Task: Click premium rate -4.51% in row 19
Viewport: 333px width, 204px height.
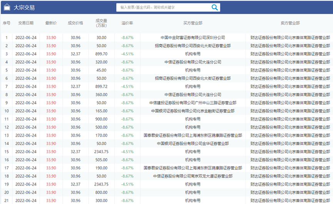Action: [127, 184]
